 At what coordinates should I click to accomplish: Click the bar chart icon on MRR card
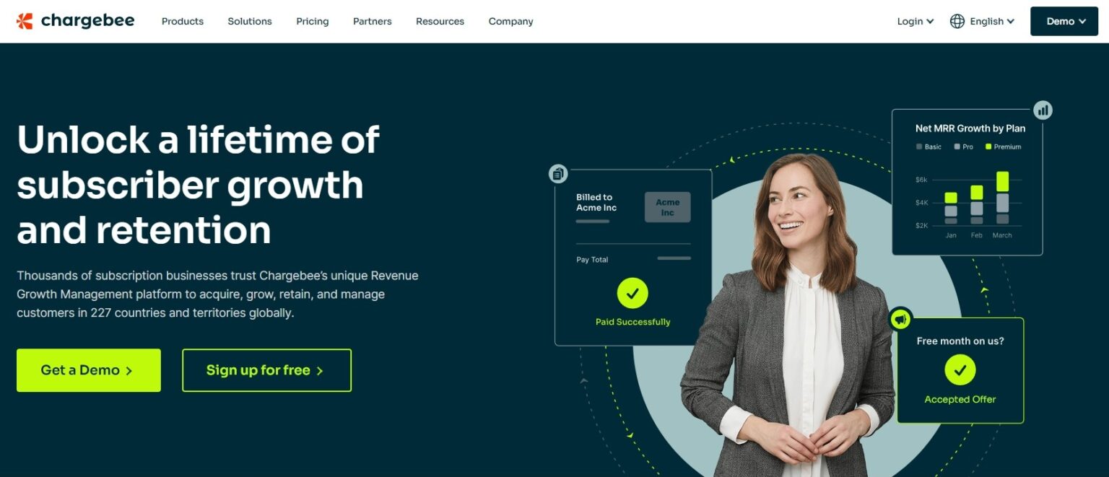[1043, 110]
